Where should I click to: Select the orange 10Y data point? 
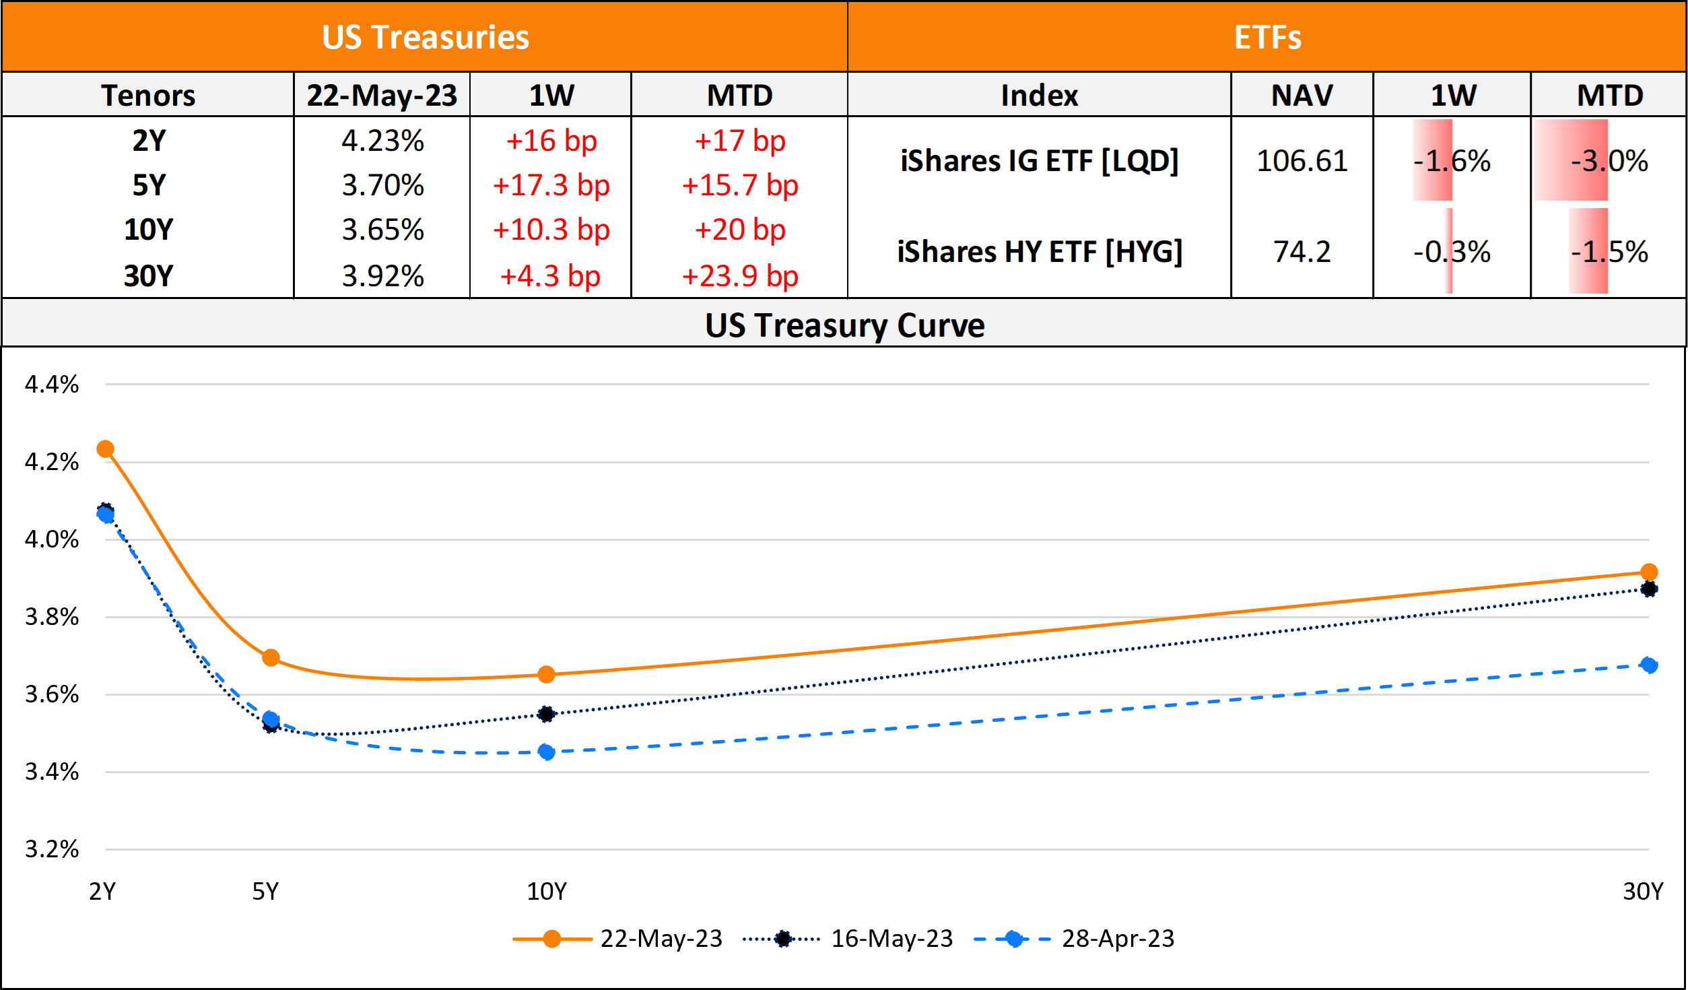(546, 674)
